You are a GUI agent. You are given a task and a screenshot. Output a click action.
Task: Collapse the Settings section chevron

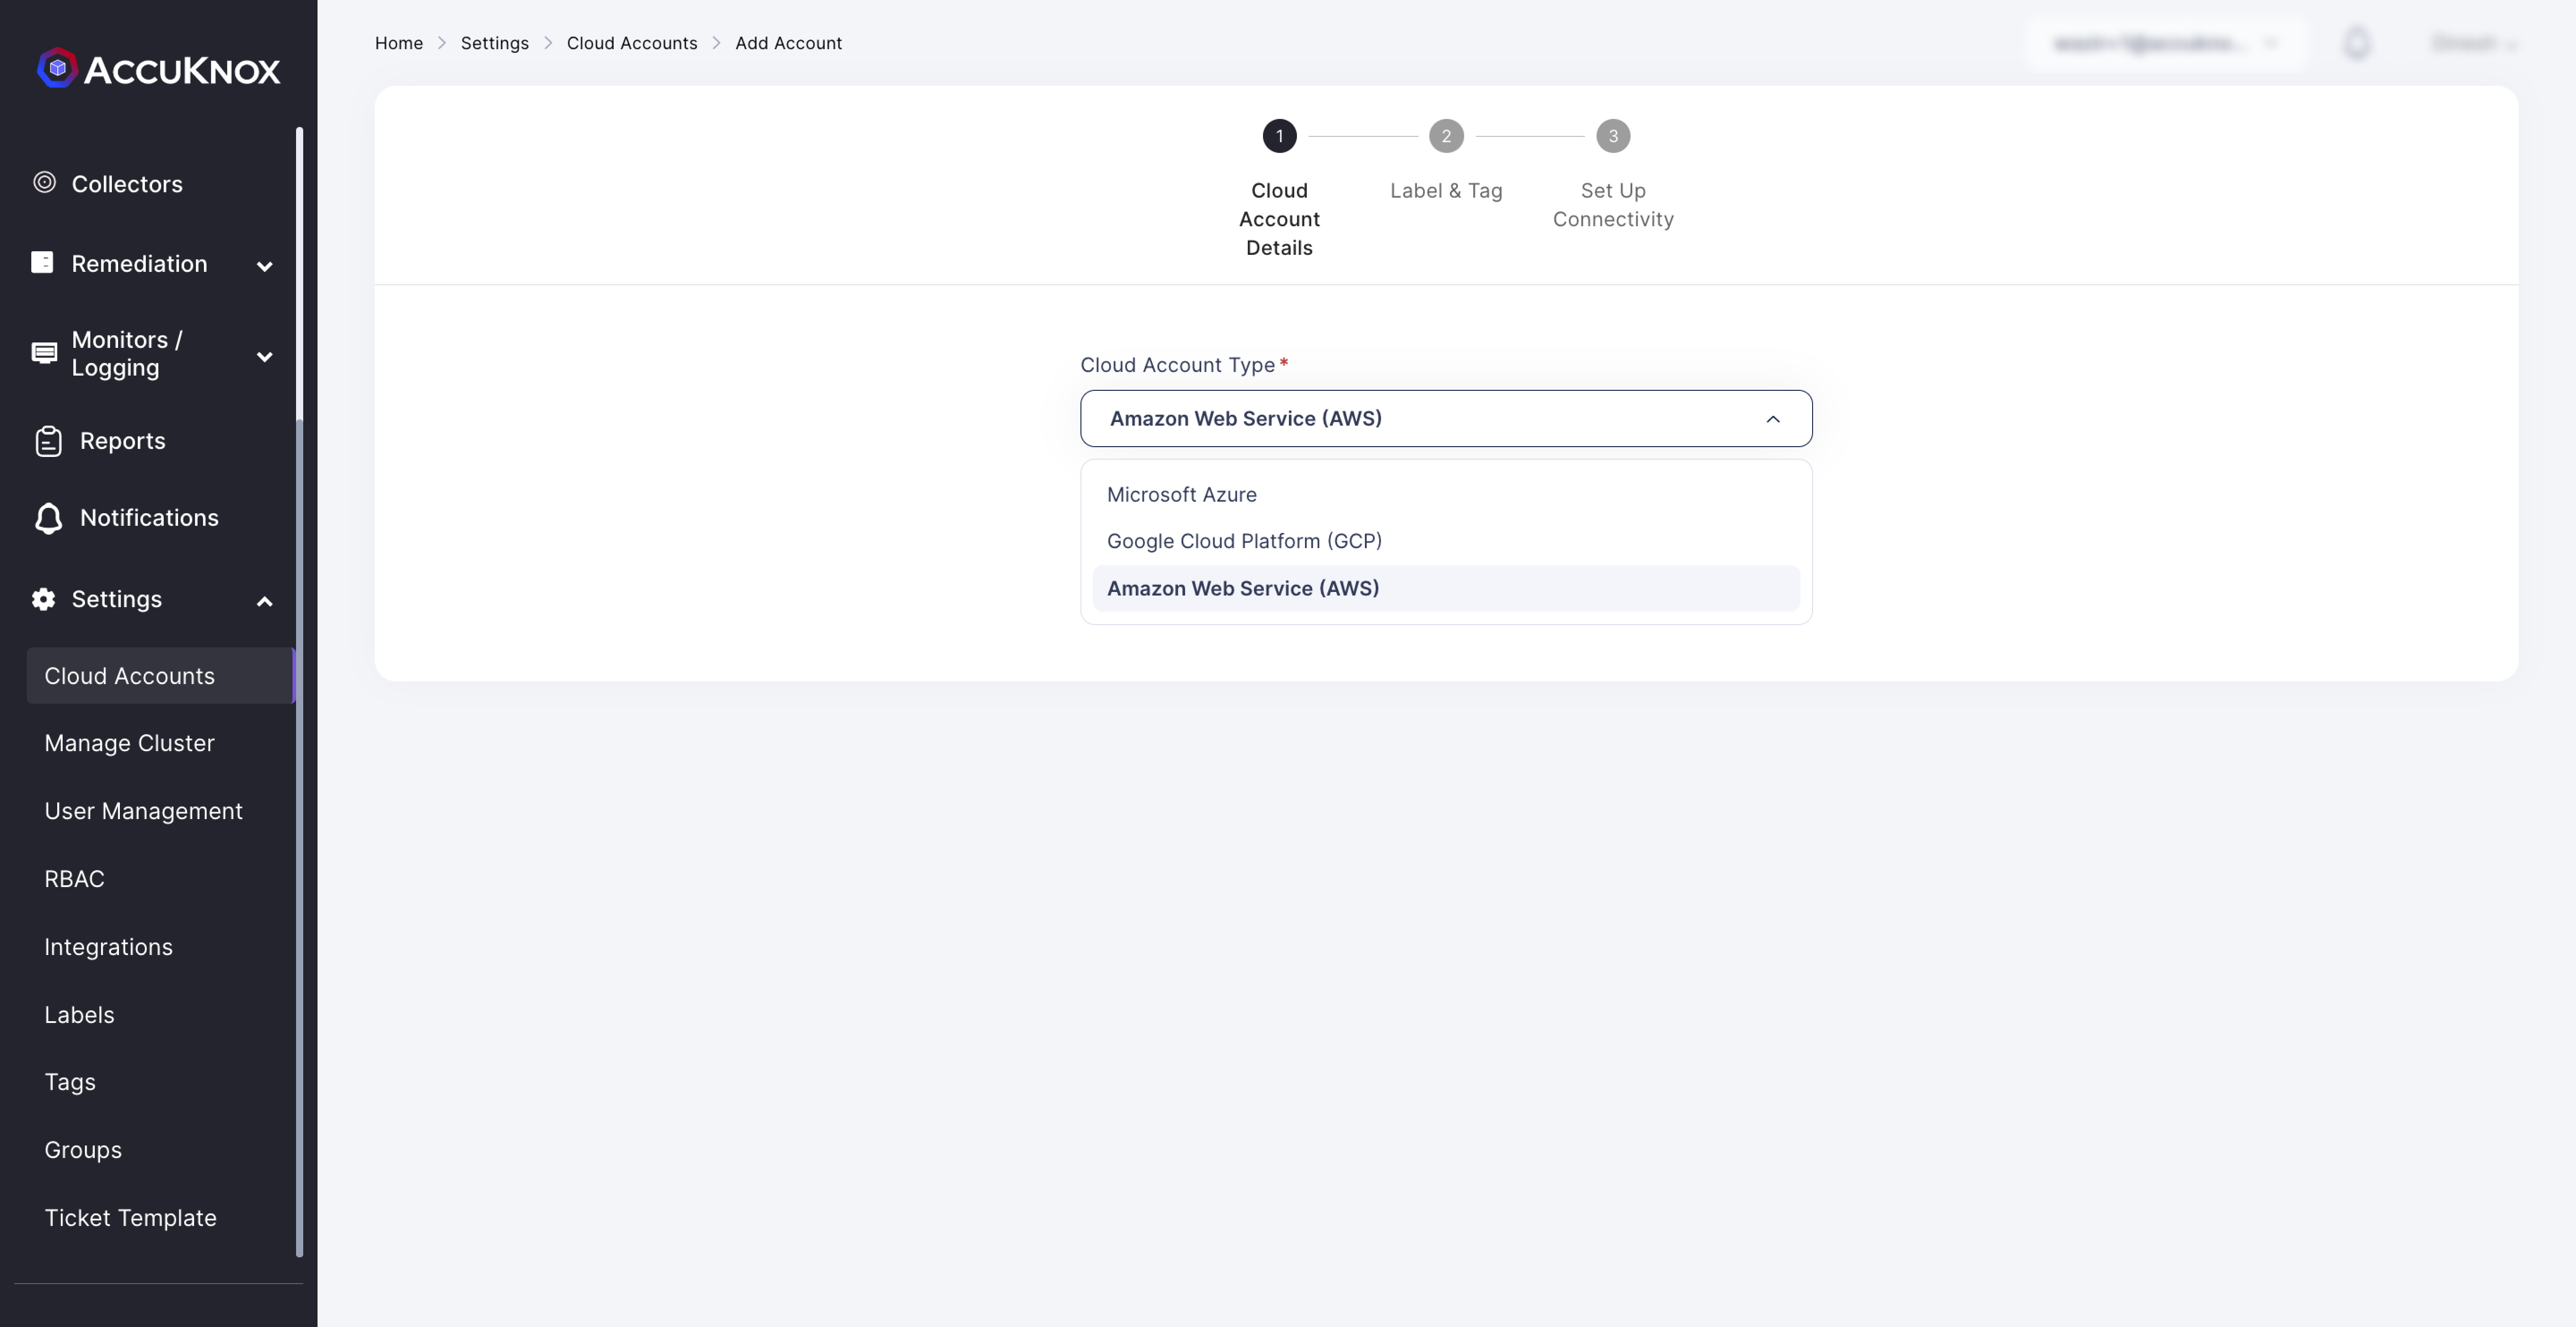[265, 601]
